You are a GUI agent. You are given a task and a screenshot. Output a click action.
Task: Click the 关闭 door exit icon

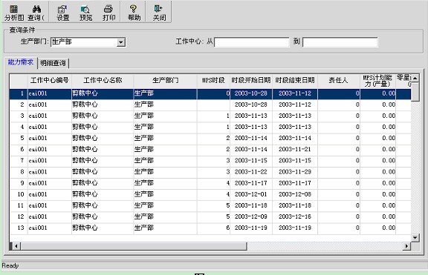point(158,9)
